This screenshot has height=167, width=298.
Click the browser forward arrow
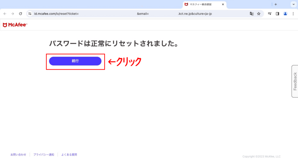(x=12, y=14)
